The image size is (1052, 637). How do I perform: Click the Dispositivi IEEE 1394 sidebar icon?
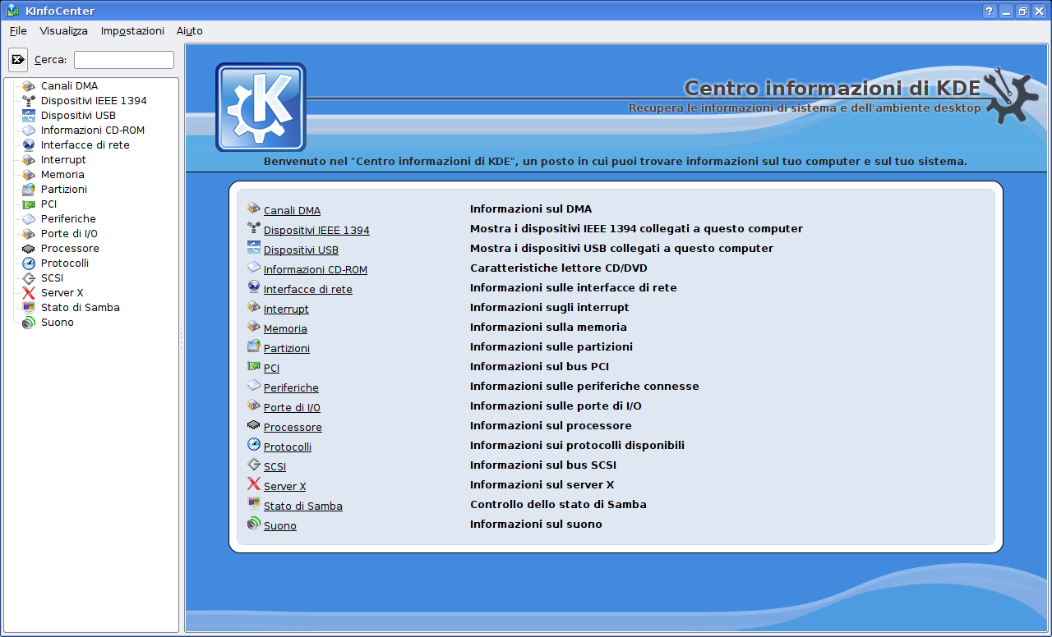click(29, 101)
